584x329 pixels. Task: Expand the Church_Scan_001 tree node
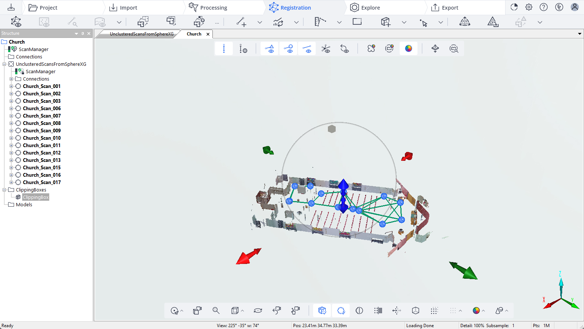pyautogui.click(x=11, y=86)
